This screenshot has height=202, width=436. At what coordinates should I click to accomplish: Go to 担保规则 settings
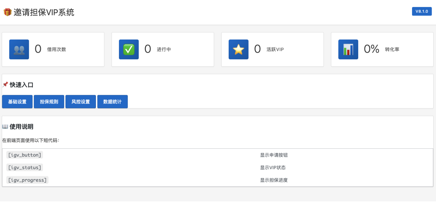coord(49,102)
